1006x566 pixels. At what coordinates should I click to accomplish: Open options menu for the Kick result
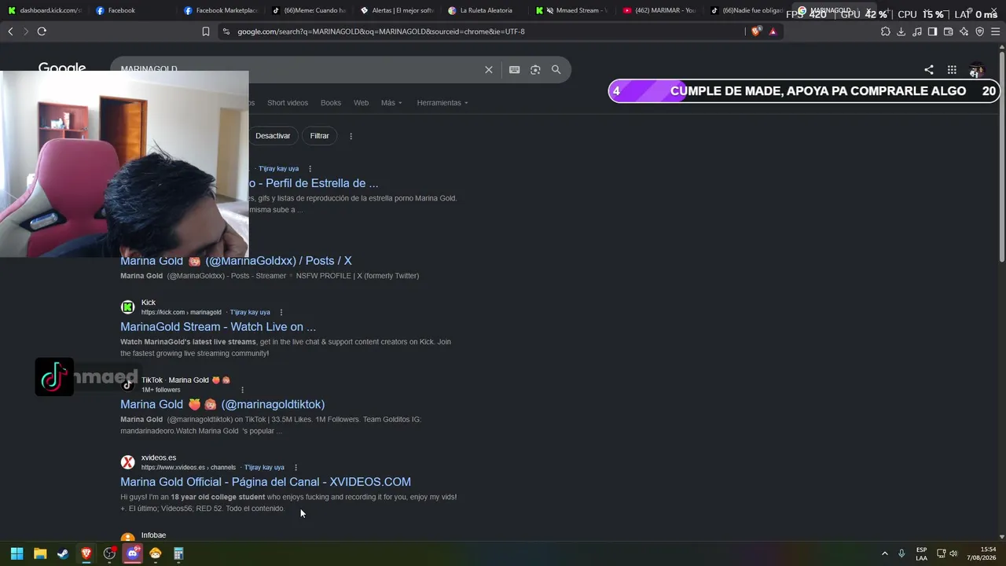[x=281, y=312]
